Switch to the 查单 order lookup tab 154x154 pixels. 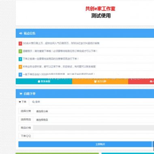click(x=36, y=102)
